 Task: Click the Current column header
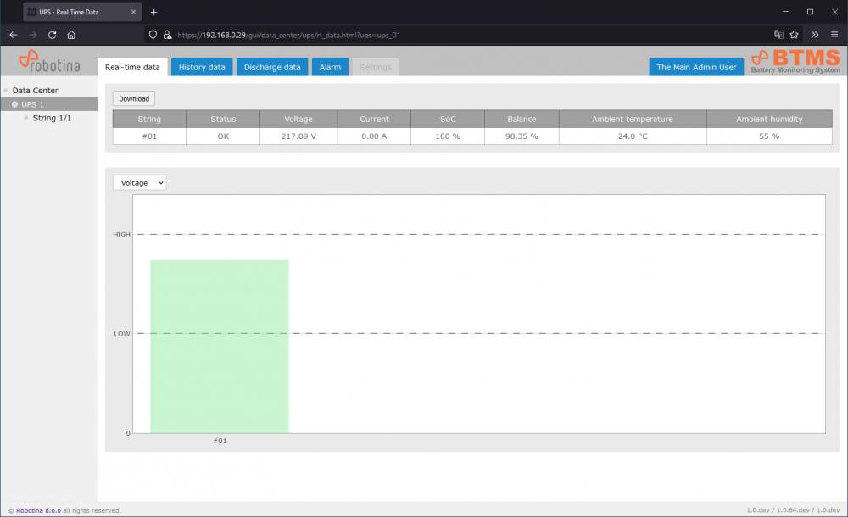374,119
